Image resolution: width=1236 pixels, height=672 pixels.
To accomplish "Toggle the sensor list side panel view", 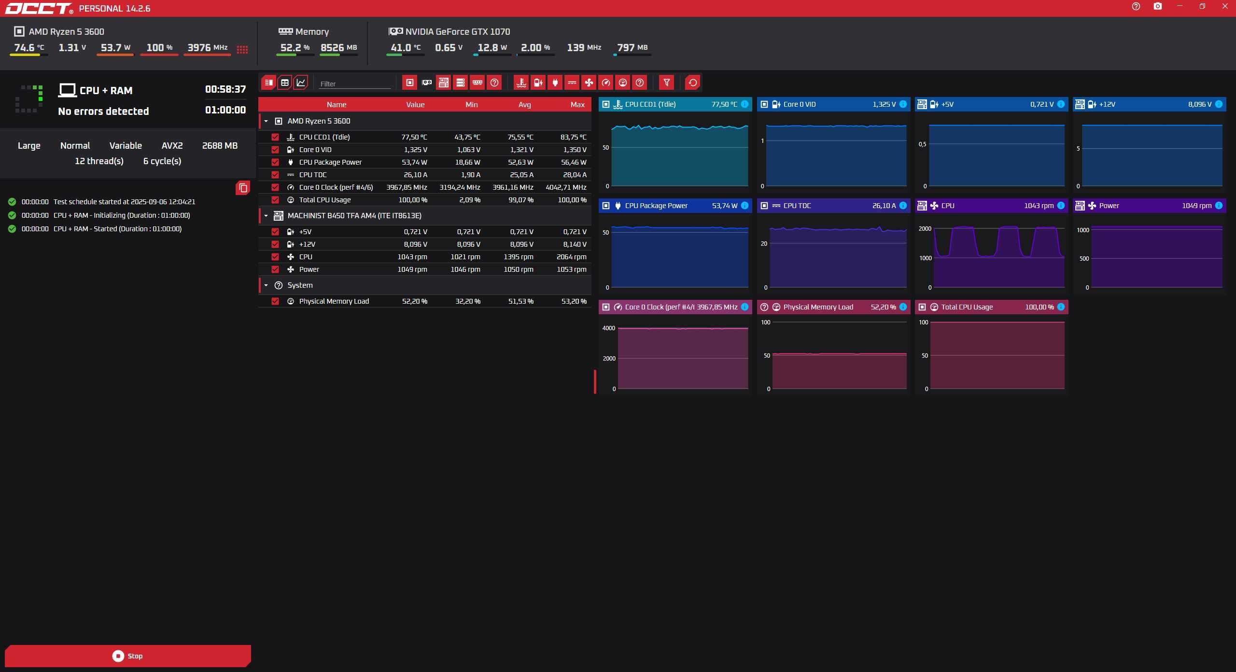I will point(268,83).
